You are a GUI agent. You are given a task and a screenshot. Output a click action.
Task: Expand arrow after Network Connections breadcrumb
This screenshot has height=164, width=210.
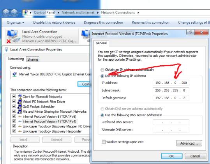coord(138,12)
